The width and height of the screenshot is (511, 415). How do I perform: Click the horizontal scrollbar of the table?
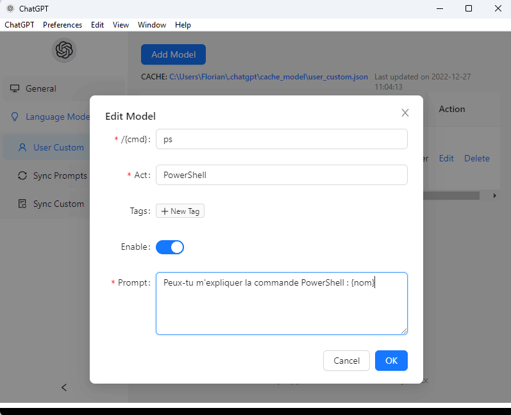[x=451, y=195]
